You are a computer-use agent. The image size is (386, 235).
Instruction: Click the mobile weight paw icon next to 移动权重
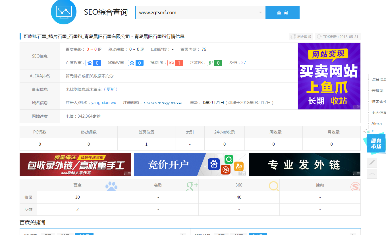pyautogui.click(x=132, y=63)
